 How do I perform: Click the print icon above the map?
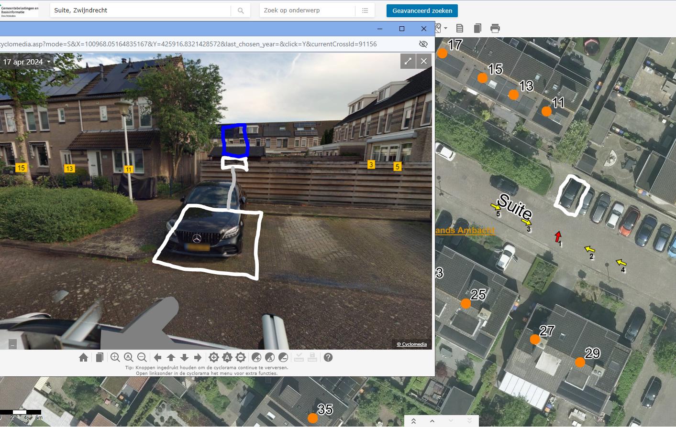(495, 29)
